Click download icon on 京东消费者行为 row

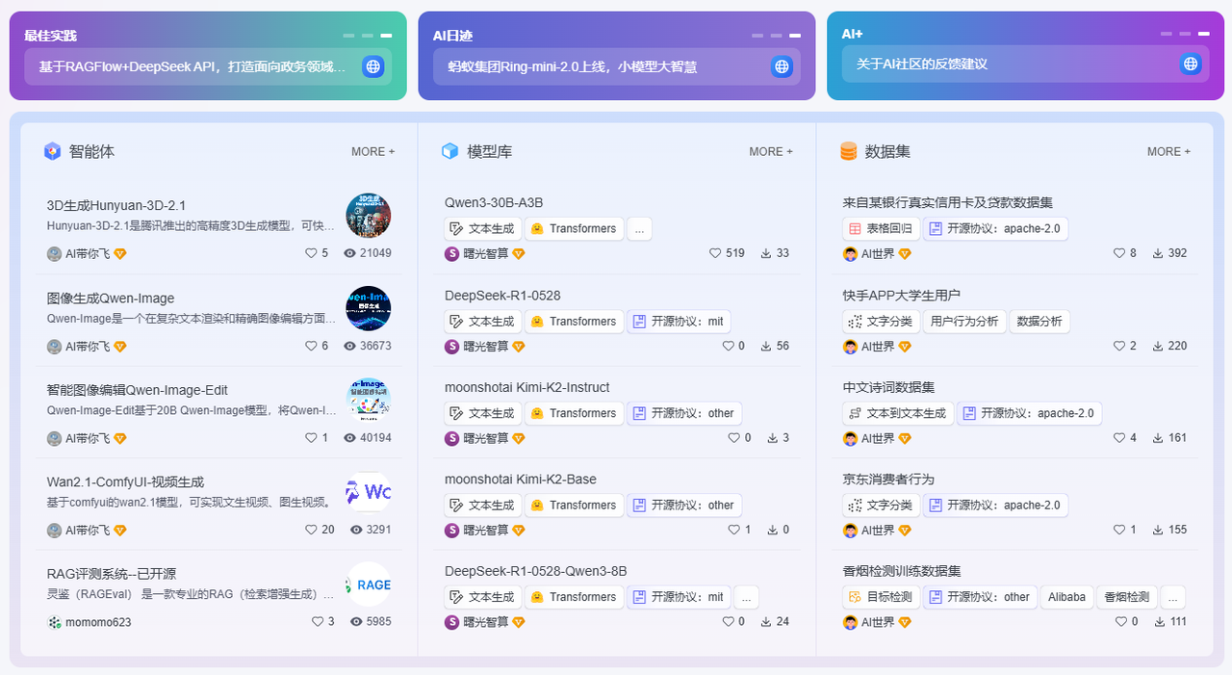tap(1158, 530)
